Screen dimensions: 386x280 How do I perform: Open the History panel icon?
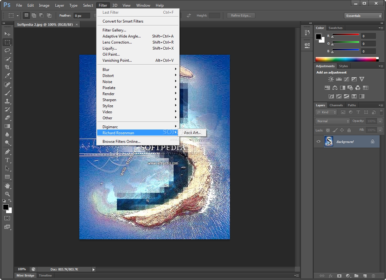pos(307,32)
